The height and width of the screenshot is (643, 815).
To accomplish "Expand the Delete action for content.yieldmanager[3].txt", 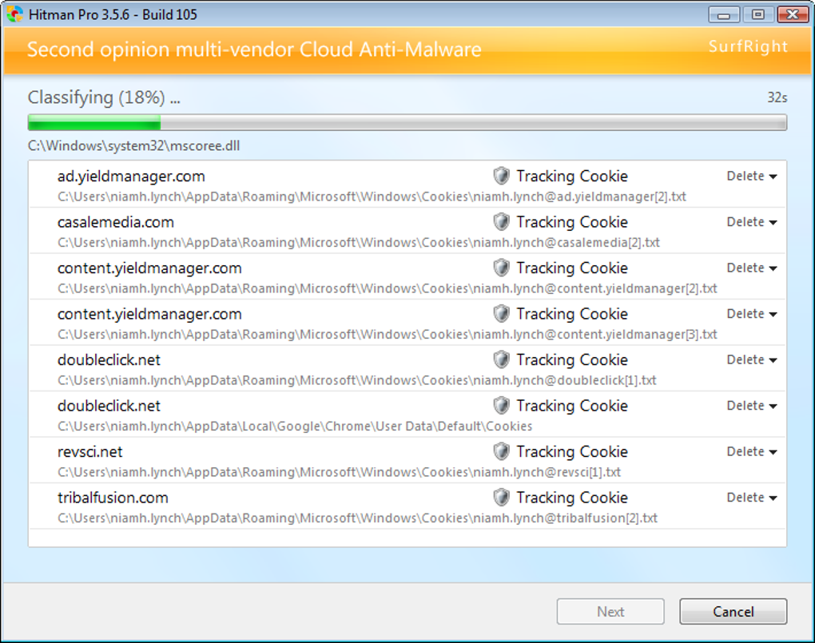I will point(752,314).
